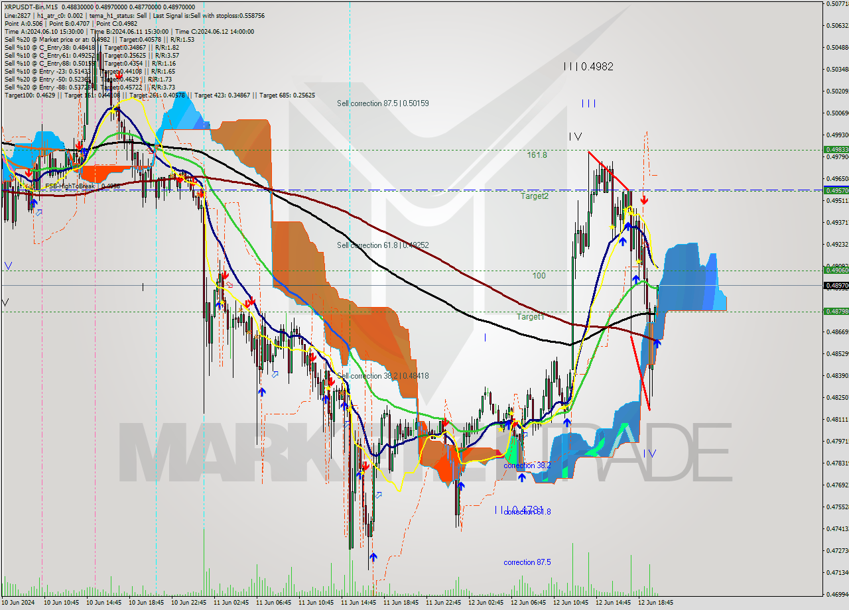Click the 0.4769 price axis label

tap(837, 485)
